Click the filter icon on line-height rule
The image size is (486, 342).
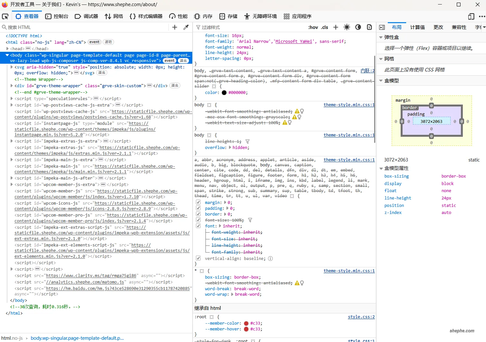(247, 141)
